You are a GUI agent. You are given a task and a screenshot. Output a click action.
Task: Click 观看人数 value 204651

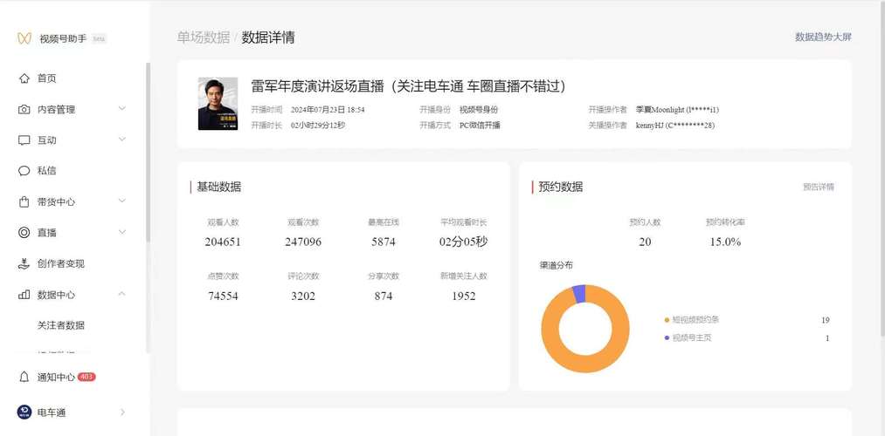pos(223,242)
